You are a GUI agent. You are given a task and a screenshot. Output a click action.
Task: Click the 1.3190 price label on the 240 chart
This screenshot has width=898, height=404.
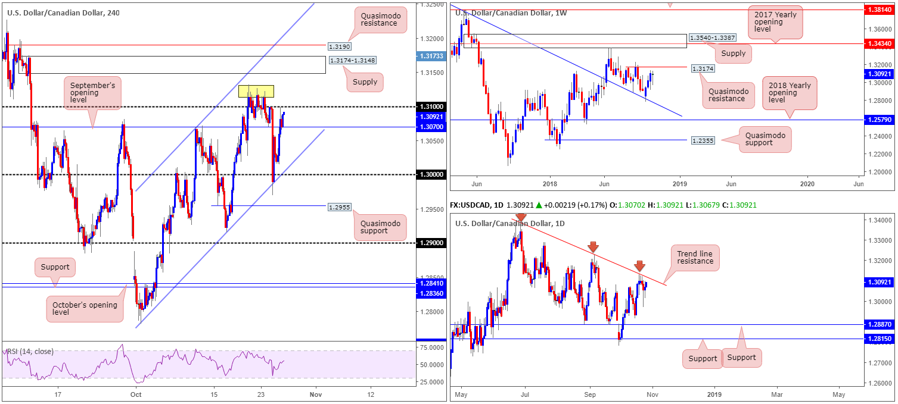click(x=339, y=45)
